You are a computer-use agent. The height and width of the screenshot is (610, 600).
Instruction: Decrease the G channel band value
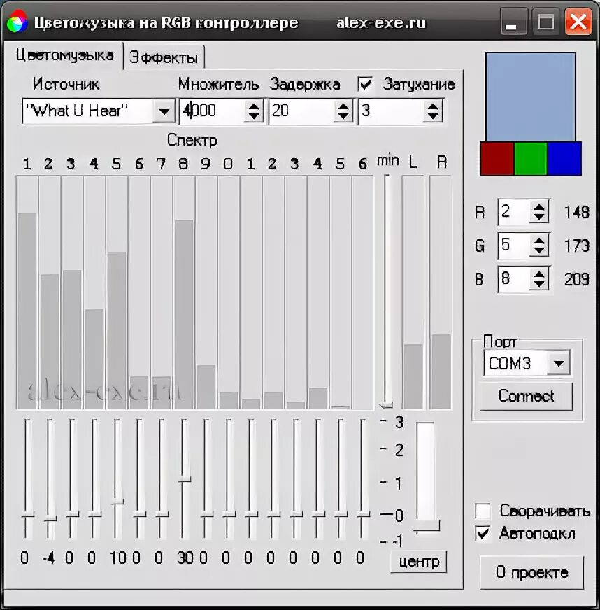[x=539, y=250]
